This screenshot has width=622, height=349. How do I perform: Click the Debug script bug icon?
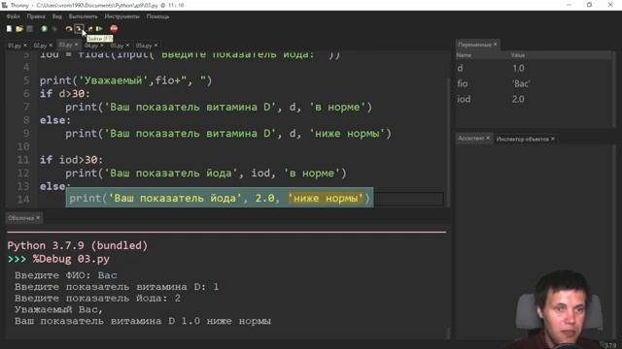pyautogui.click(x=54, y=28)
